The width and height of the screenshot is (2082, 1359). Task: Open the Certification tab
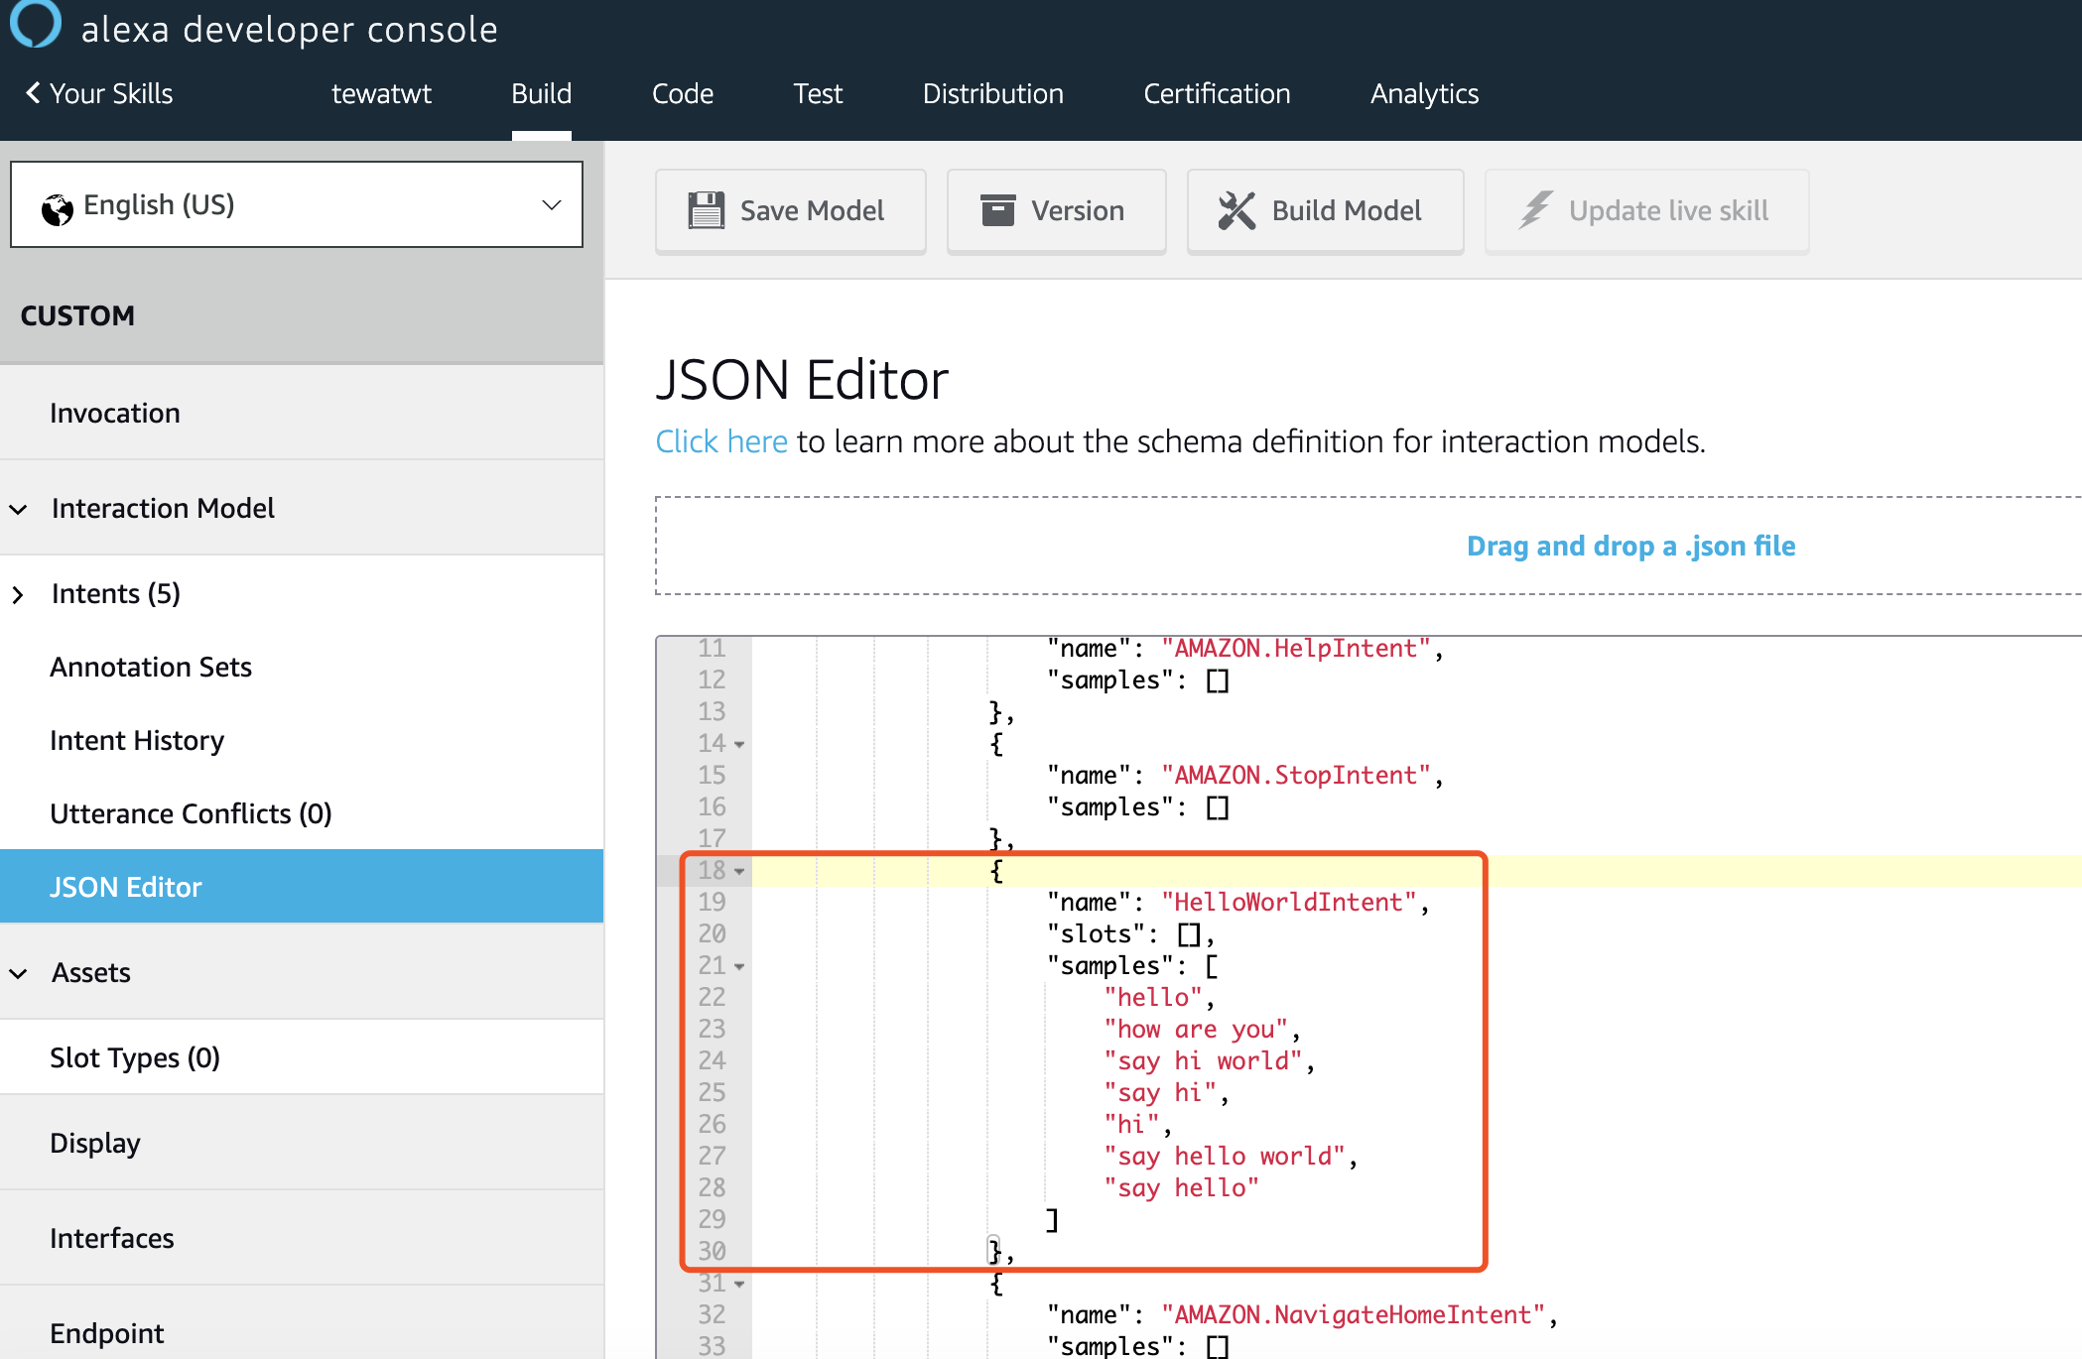[x=1217, y=93]
